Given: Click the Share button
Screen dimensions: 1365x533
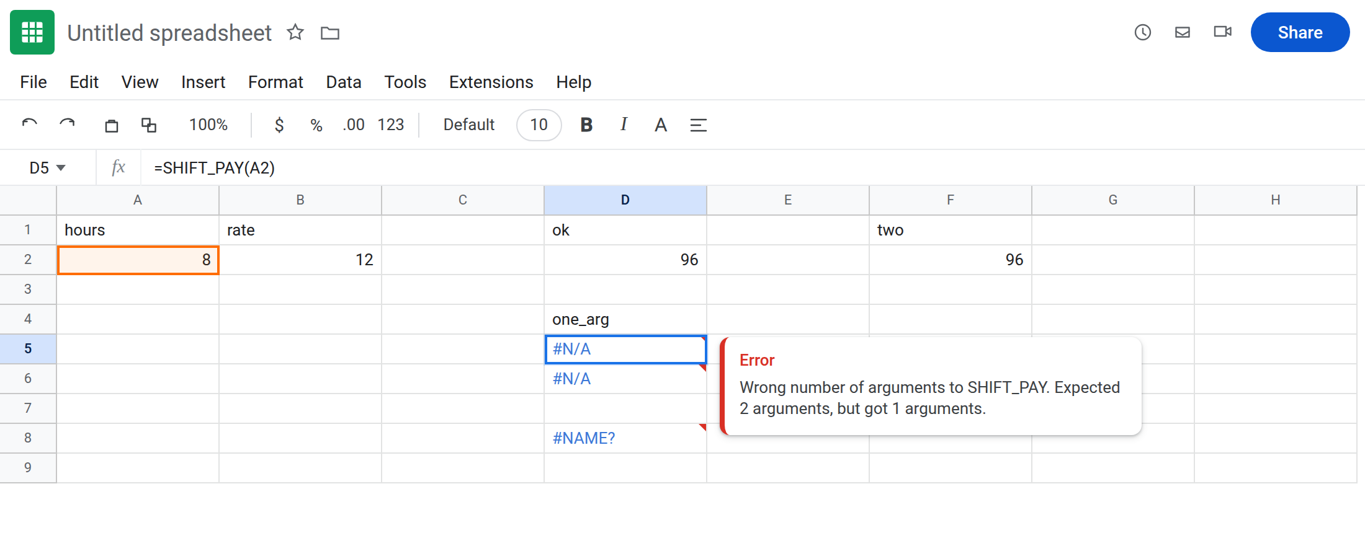Looking at the screenshot, I should click(x=1300, y=32).
